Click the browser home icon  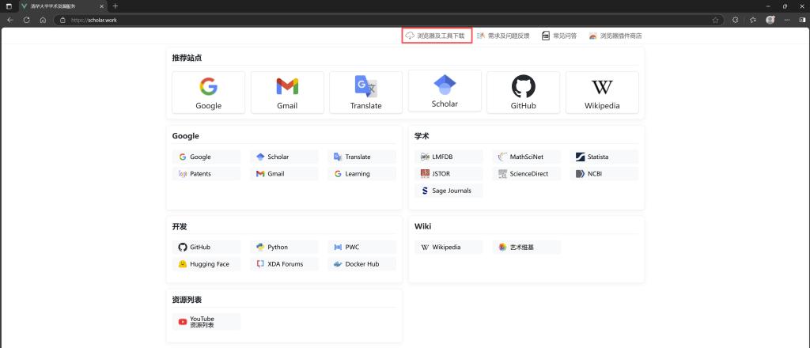pyautogui.click(x=43, y=20)
